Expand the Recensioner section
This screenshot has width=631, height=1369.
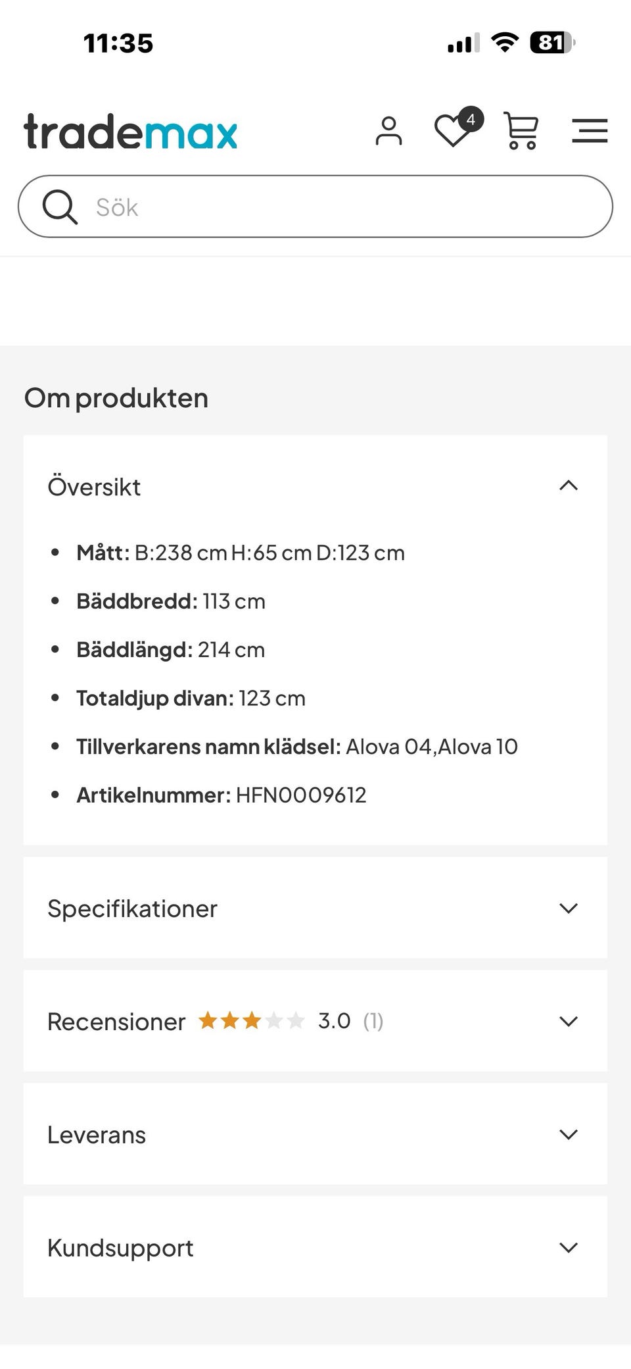(569, 1020)
